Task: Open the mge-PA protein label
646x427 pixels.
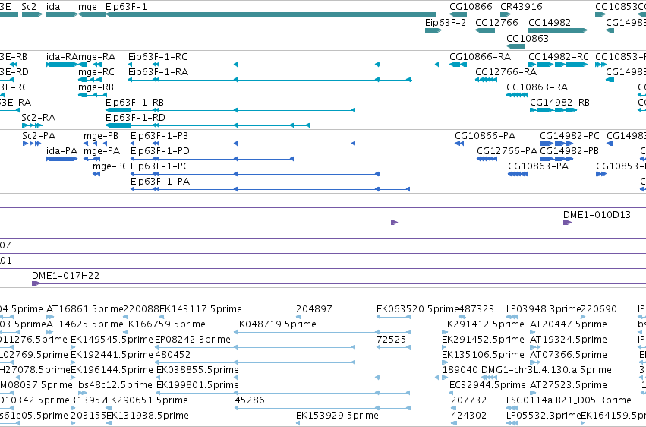Action: 102,151
